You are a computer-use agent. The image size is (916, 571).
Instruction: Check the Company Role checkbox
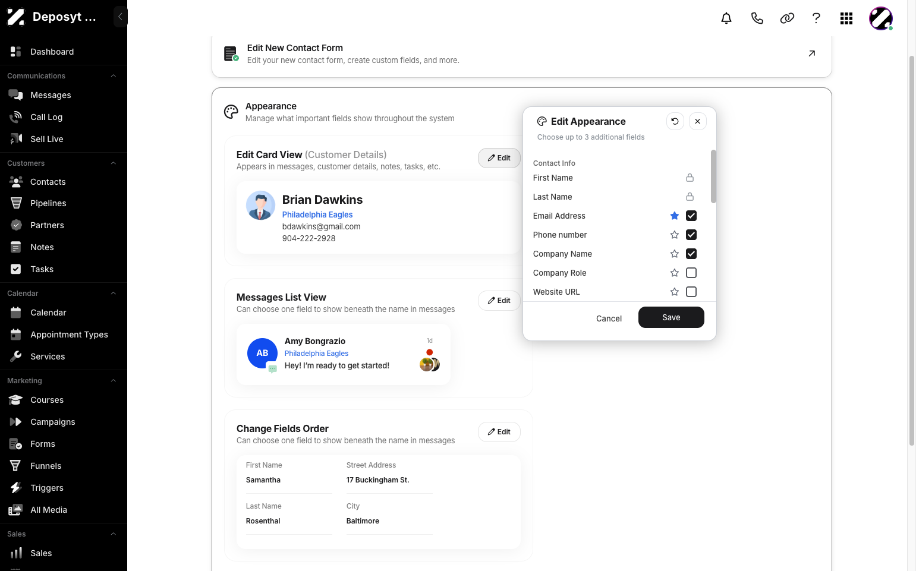(x=691, y=273)
